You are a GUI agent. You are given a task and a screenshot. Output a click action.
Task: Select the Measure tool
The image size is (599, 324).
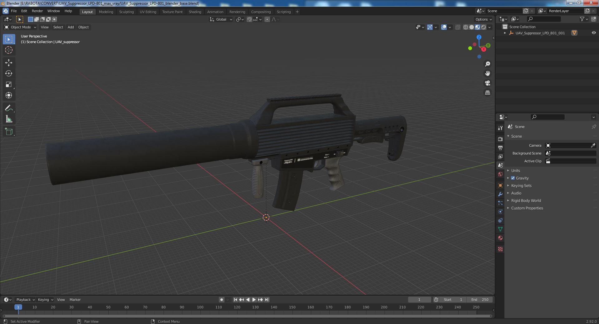point(9,119)
